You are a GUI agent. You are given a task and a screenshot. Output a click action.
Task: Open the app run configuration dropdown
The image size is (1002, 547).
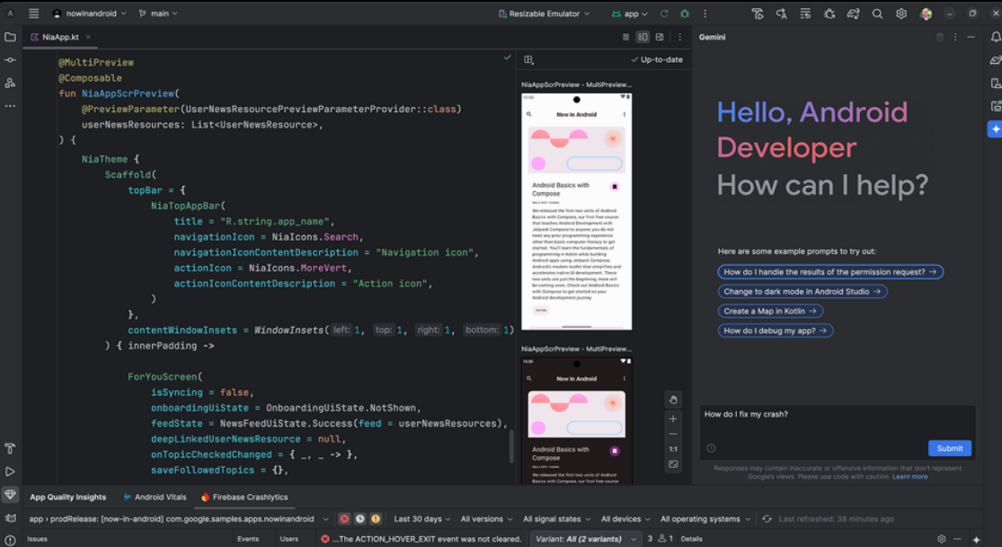[630, 13]
